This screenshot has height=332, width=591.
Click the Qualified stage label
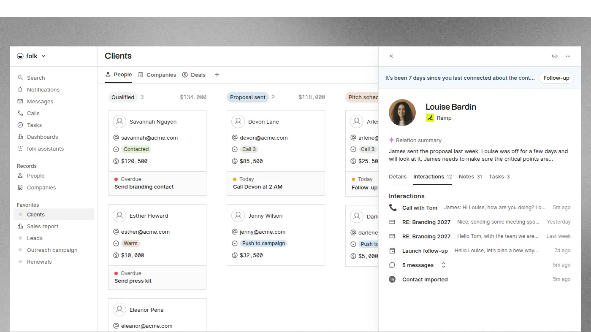123,97
